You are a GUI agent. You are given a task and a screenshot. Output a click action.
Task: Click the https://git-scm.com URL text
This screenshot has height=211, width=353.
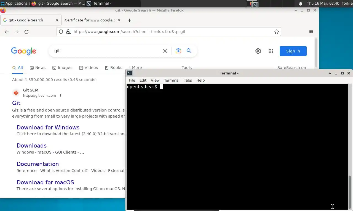(x=39, y=96)
